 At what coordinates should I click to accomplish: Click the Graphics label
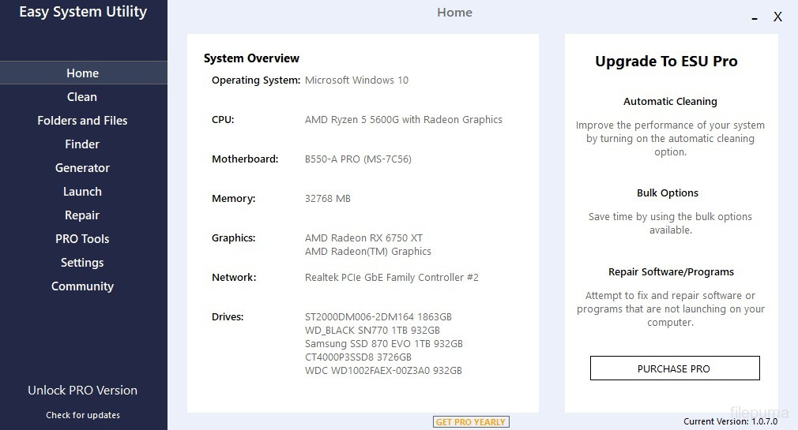tap(234, 237)
